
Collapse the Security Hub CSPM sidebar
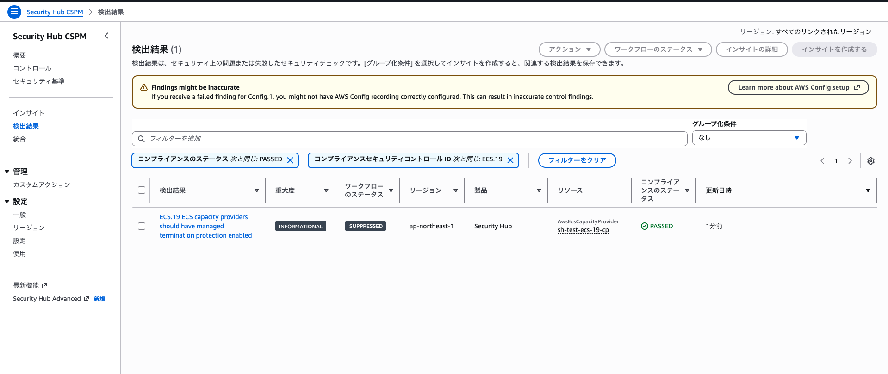click(x=106, y=36)
